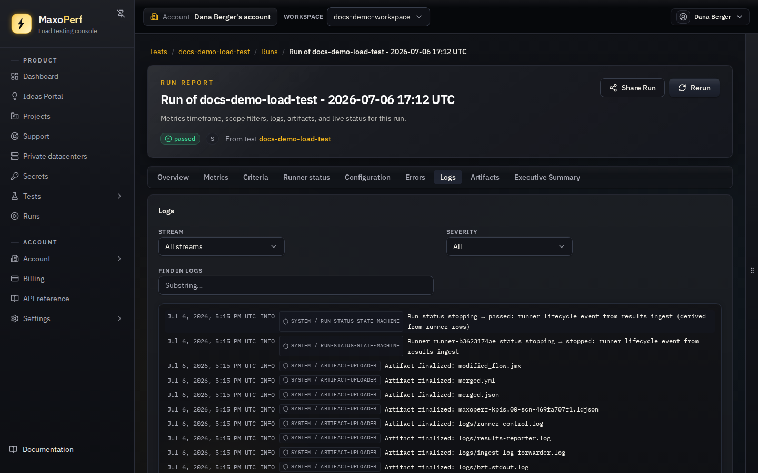This screenshot has height=473, width=758.
Task: Expand the Account sidebar submenu
Action: pyautogui.click(x=119, y=259)
